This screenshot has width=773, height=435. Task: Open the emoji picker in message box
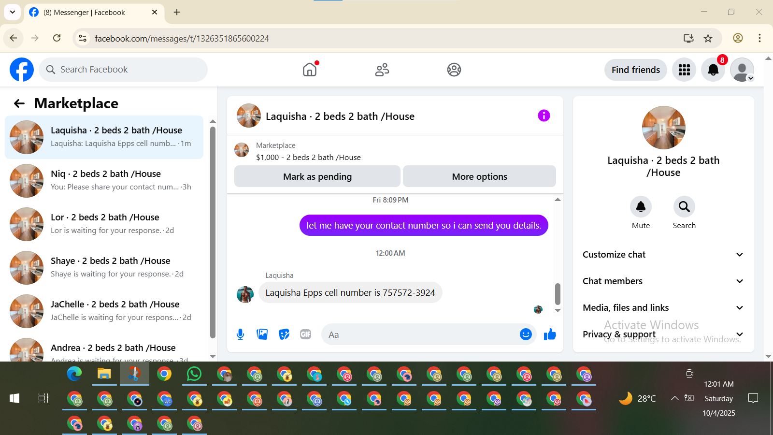[x=526, y=334]
